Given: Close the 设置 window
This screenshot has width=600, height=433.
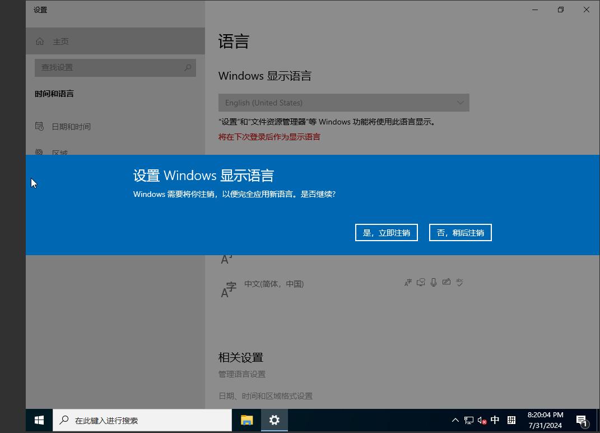Looking at the screenshot, I should click(586, 10).
